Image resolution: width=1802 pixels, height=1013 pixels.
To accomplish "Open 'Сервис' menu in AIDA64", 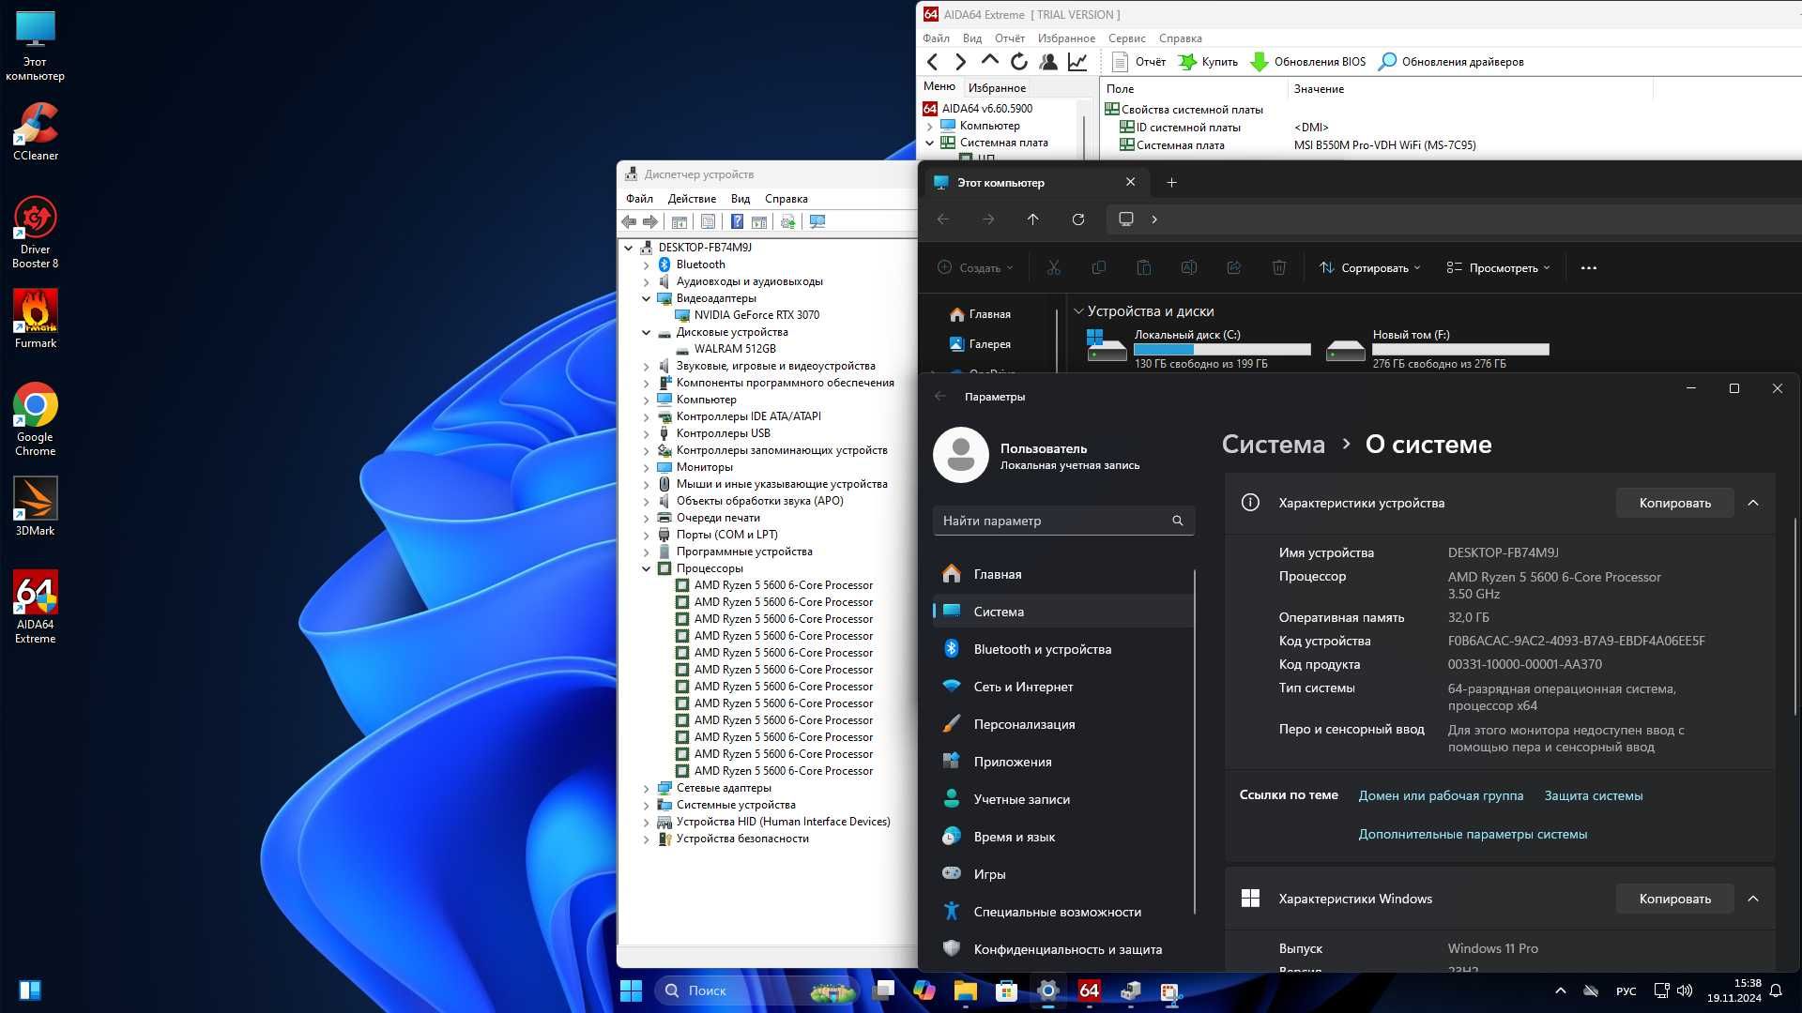I will pos(1126,38).
